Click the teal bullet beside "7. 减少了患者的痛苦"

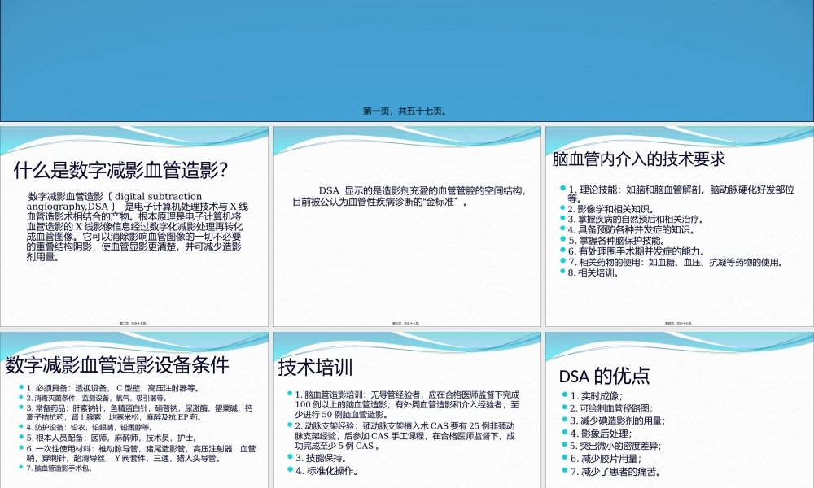pos(563,470)
